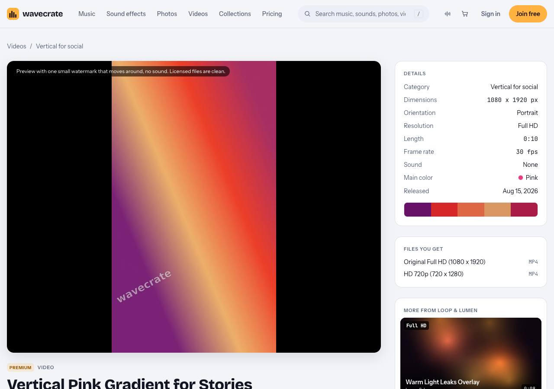
Task: Choose the crimson palette swatch
Action: [x=524, y=210]
